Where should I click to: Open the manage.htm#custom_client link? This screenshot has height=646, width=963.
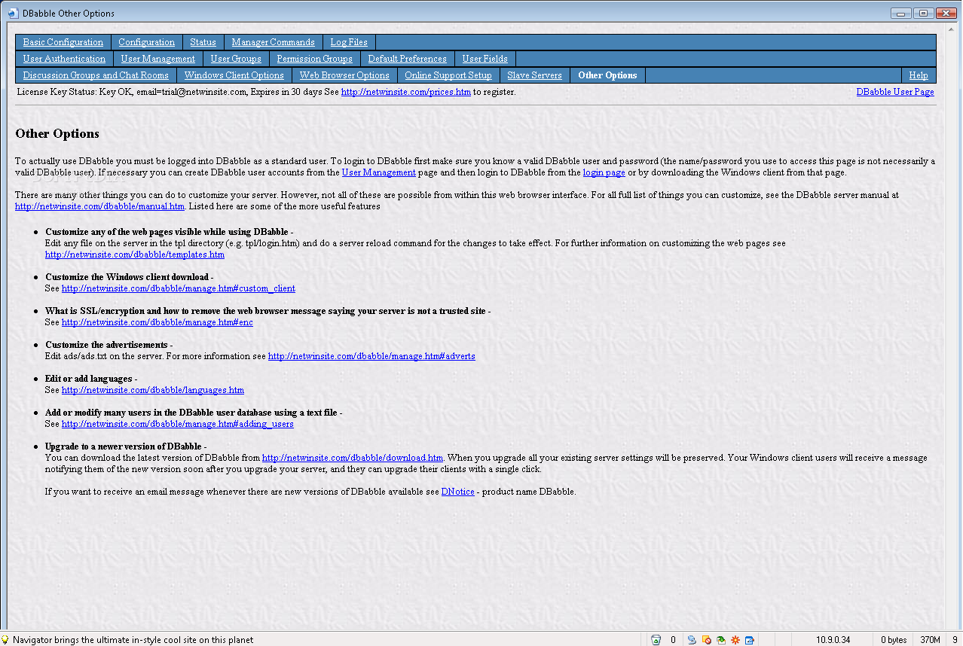pos(179,288)
